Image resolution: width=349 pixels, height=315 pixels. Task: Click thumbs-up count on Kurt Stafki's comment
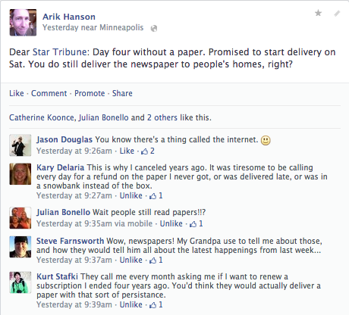point(156,304)
